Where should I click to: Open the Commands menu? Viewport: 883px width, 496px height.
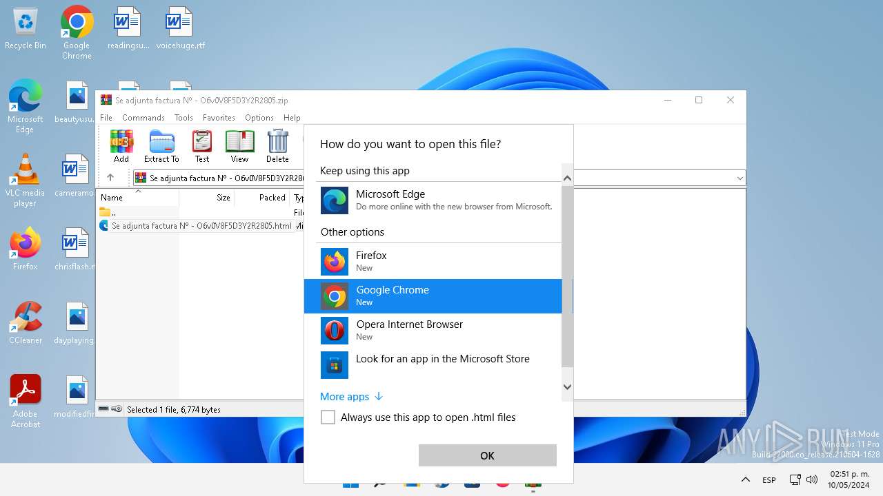pyautogui.click(x=143, y=118)
